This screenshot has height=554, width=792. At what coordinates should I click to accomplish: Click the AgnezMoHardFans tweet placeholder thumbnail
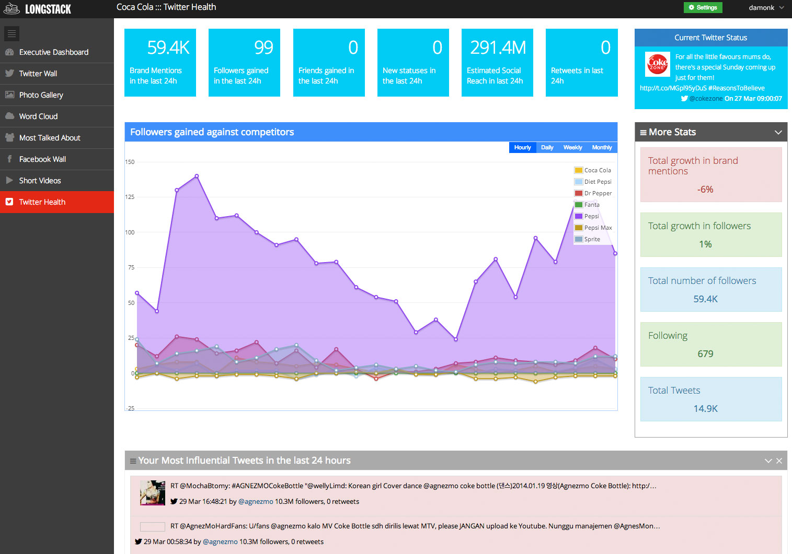(x=153, y=527)
